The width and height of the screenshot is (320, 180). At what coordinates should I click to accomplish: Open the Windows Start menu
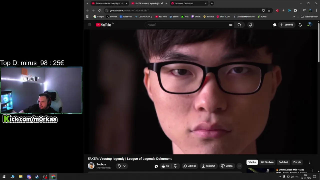click(4, 177)
